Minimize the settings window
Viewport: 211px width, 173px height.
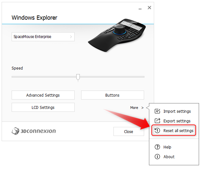(x=140, y=9)
